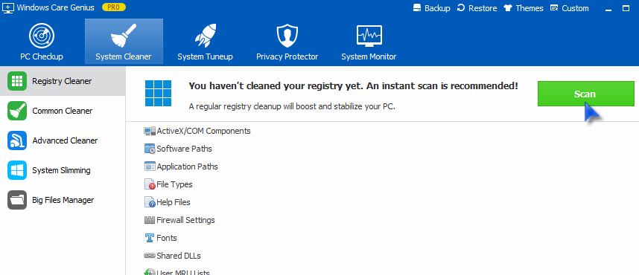Click the Advanced Cleaner vacuum icon
639x275 pixels.
click(17, 140)
